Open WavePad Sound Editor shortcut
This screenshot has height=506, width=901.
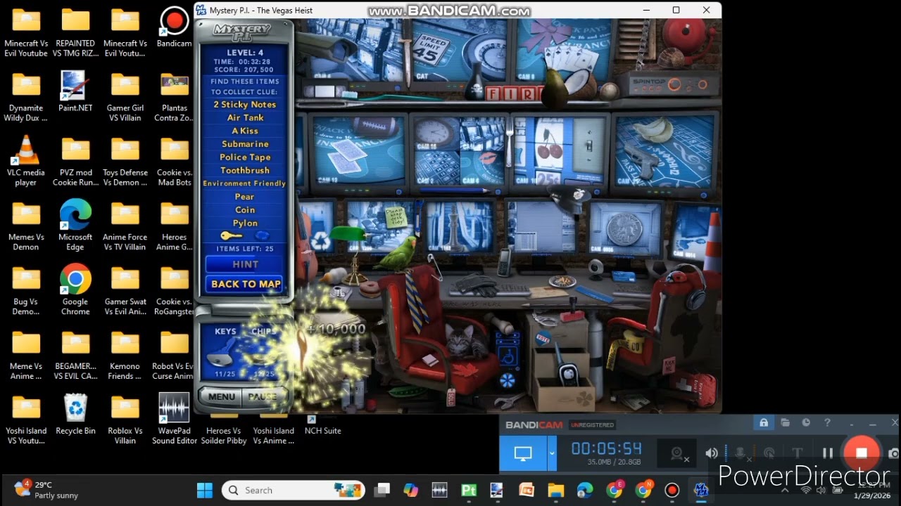(x=174, y=419)
